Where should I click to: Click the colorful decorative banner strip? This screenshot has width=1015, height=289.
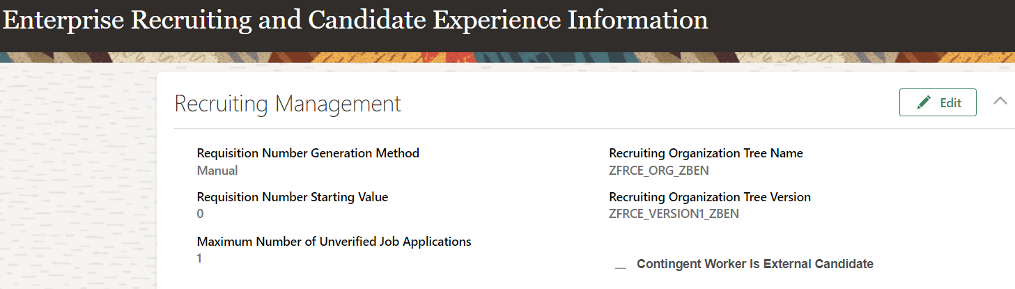click(488, 57)
